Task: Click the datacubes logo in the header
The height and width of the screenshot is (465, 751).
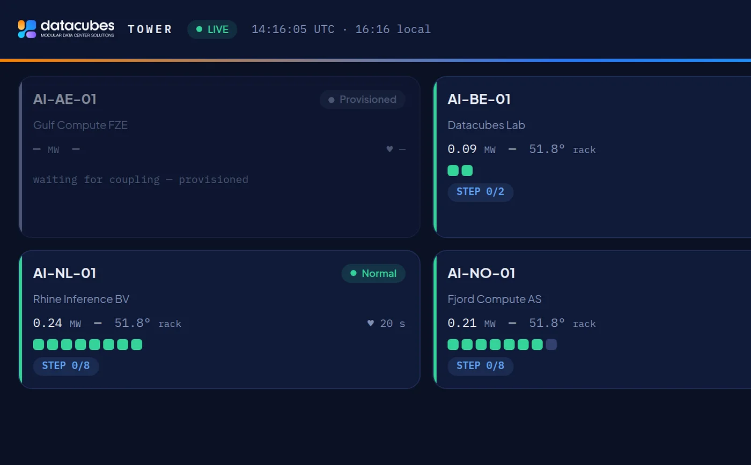Action: 66,29
